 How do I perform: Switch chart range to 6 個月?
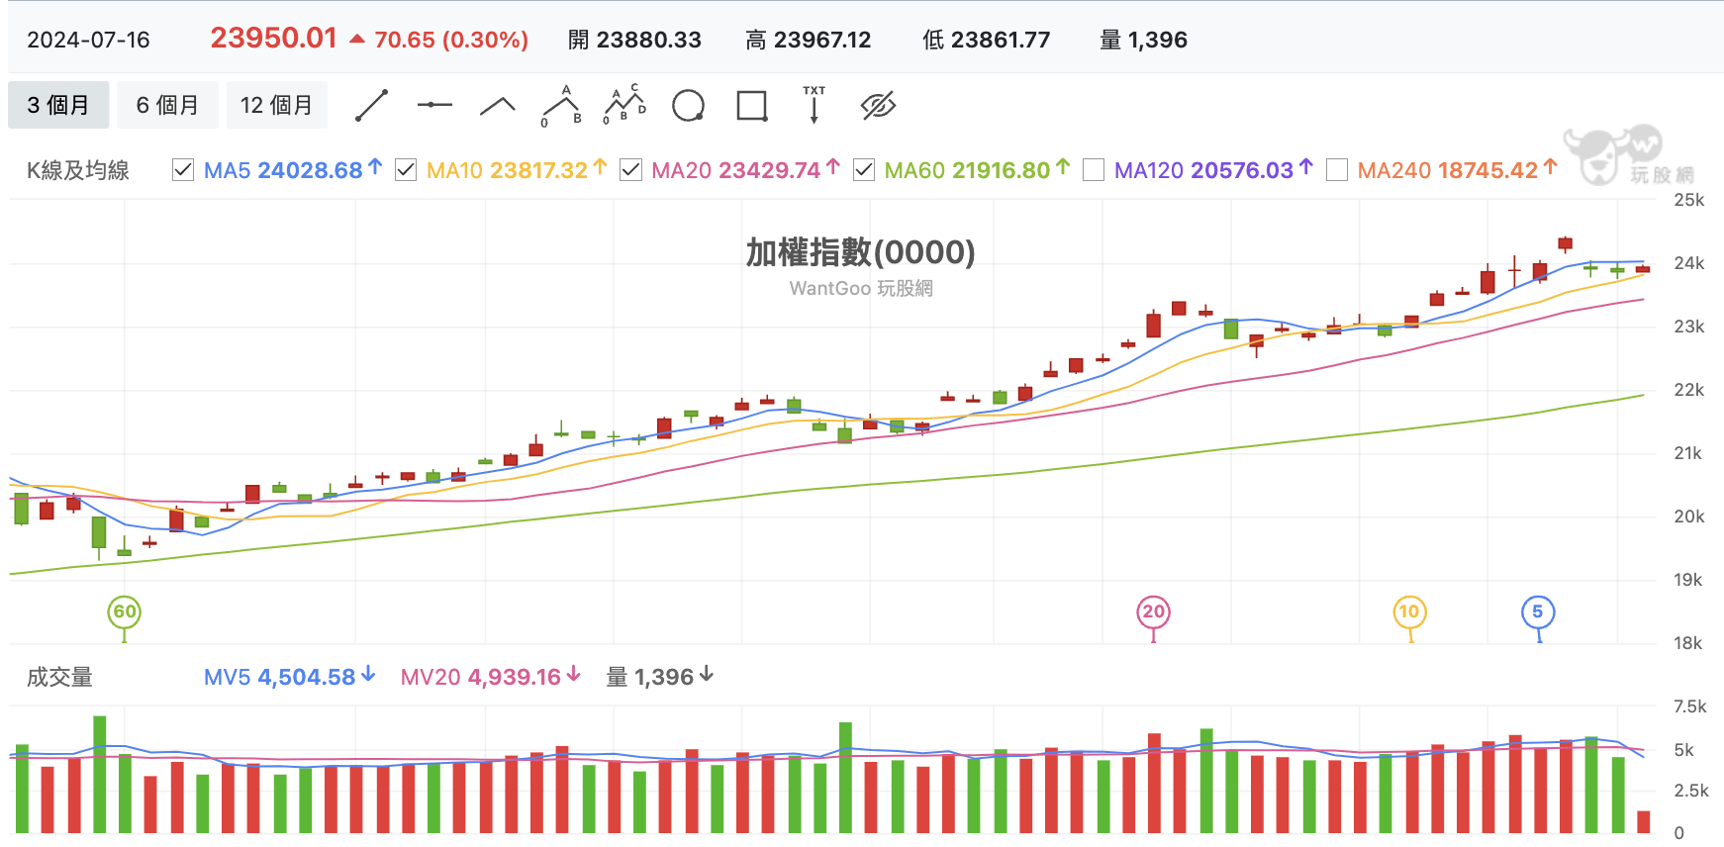click(167, 105)
